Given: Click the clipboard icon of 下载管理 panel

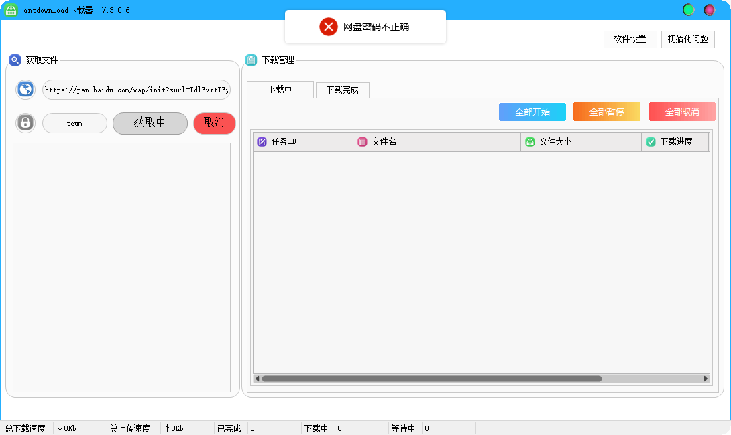Looking at the screenshot, I should pyautogui.click(x=251, y=60).
